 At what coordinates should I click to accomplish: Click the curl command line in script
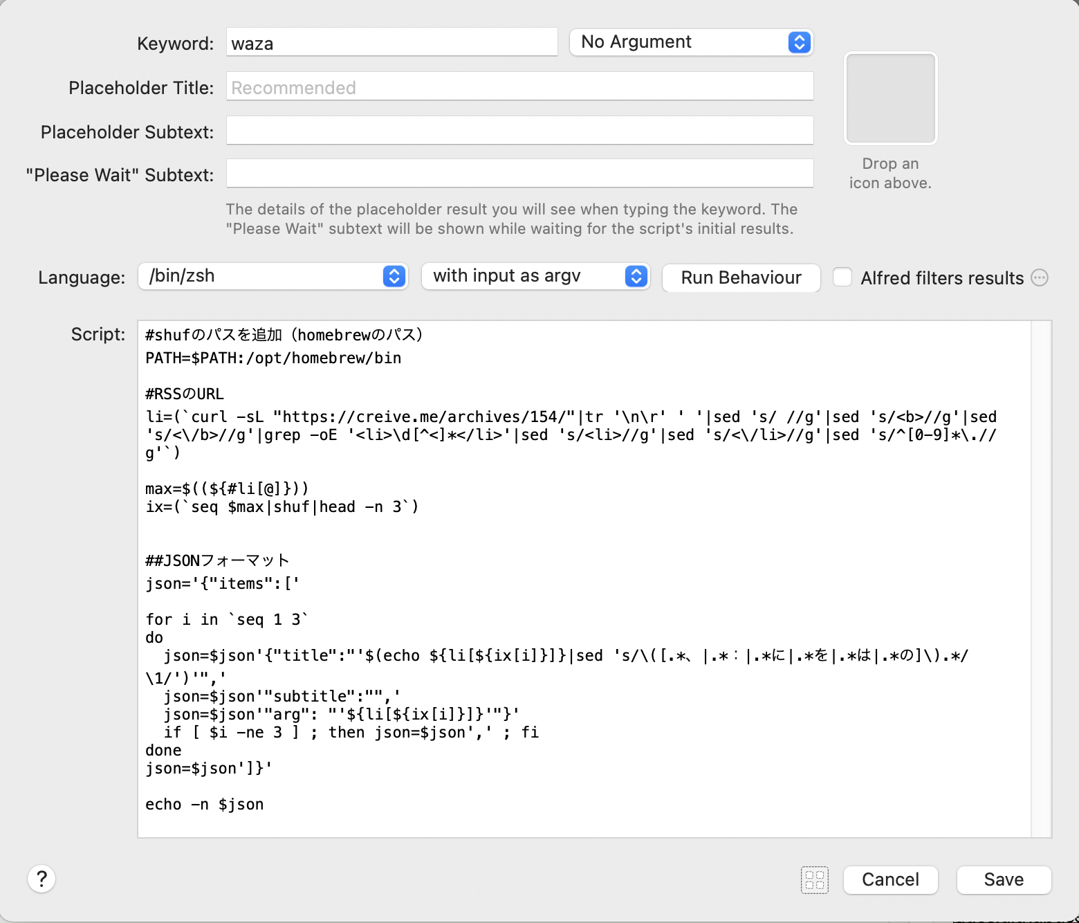pyautogui.click(x=571, y=435)
